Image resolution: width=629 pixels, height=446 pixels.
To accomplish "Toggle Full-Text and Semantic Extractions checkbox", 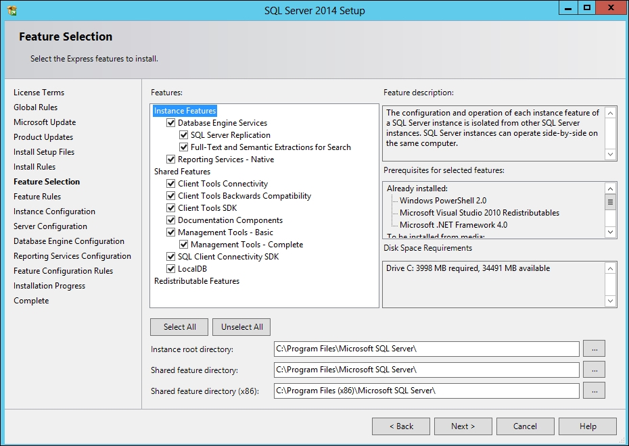I will pyautogui.click(x=184, y=147).
